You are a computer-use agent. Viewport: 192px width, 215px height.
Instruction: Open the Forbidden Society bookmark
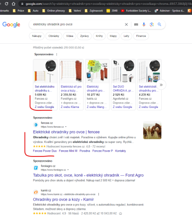click(136, 11)
